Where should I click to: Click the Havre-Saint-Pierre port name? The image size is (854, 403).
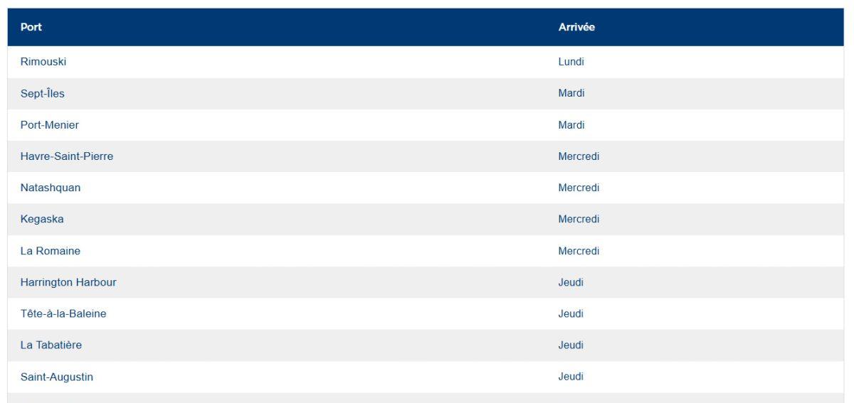click(67, 156)
